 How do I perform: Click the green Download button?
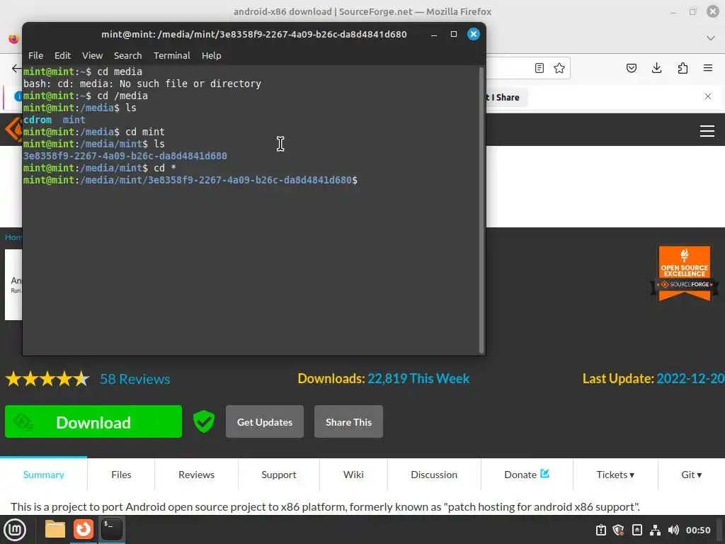pos(93,421)
